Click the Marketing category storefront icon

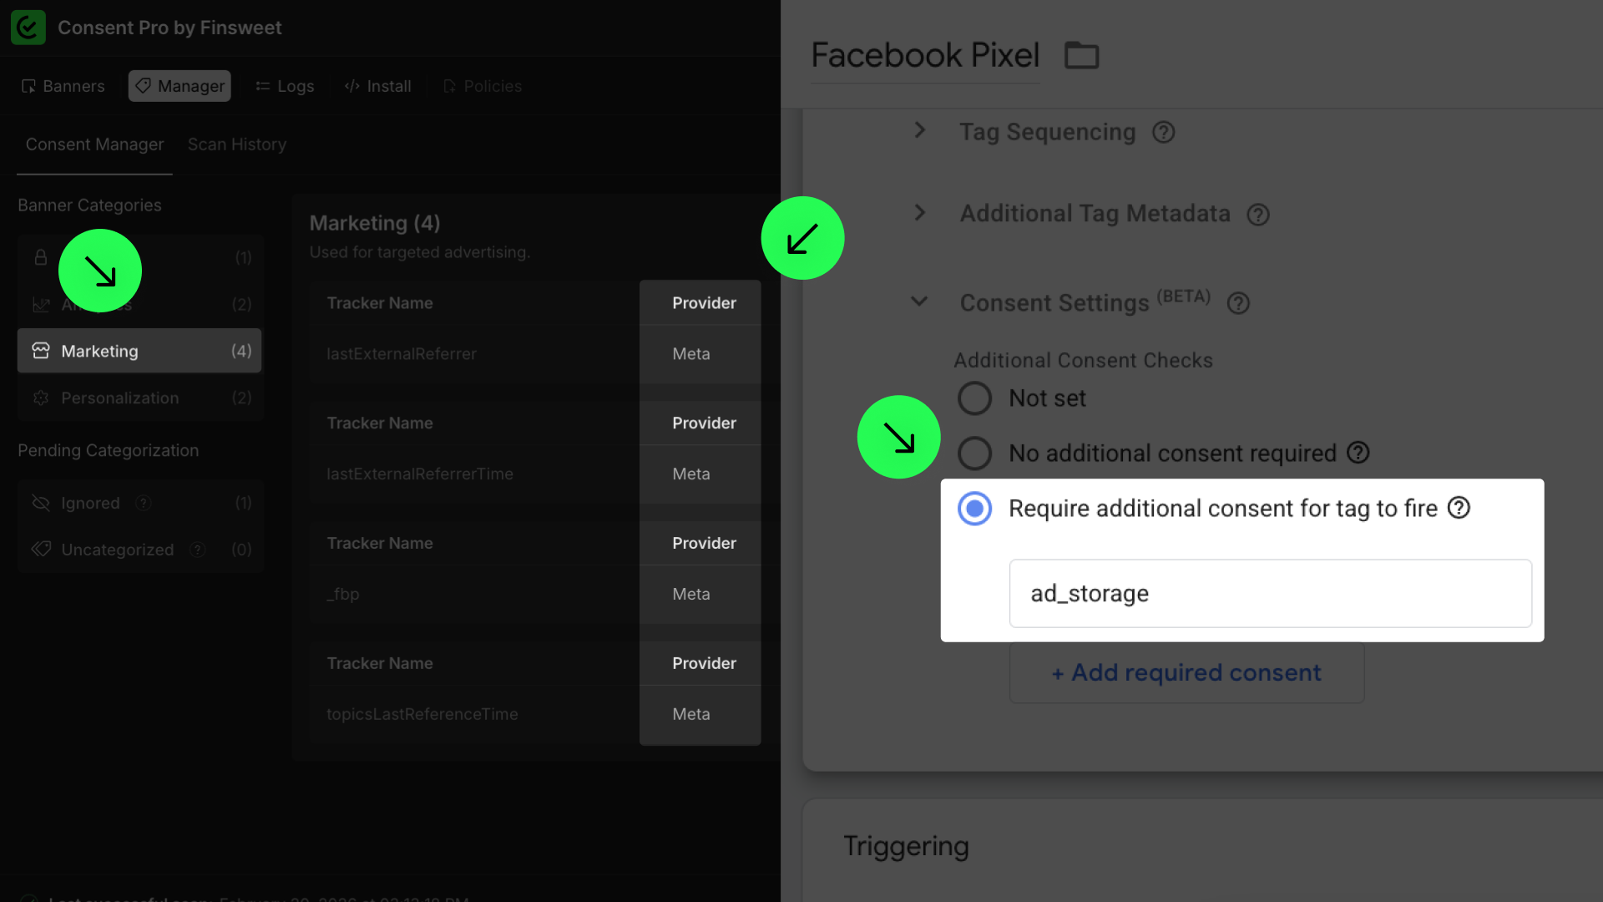(41, 351)
